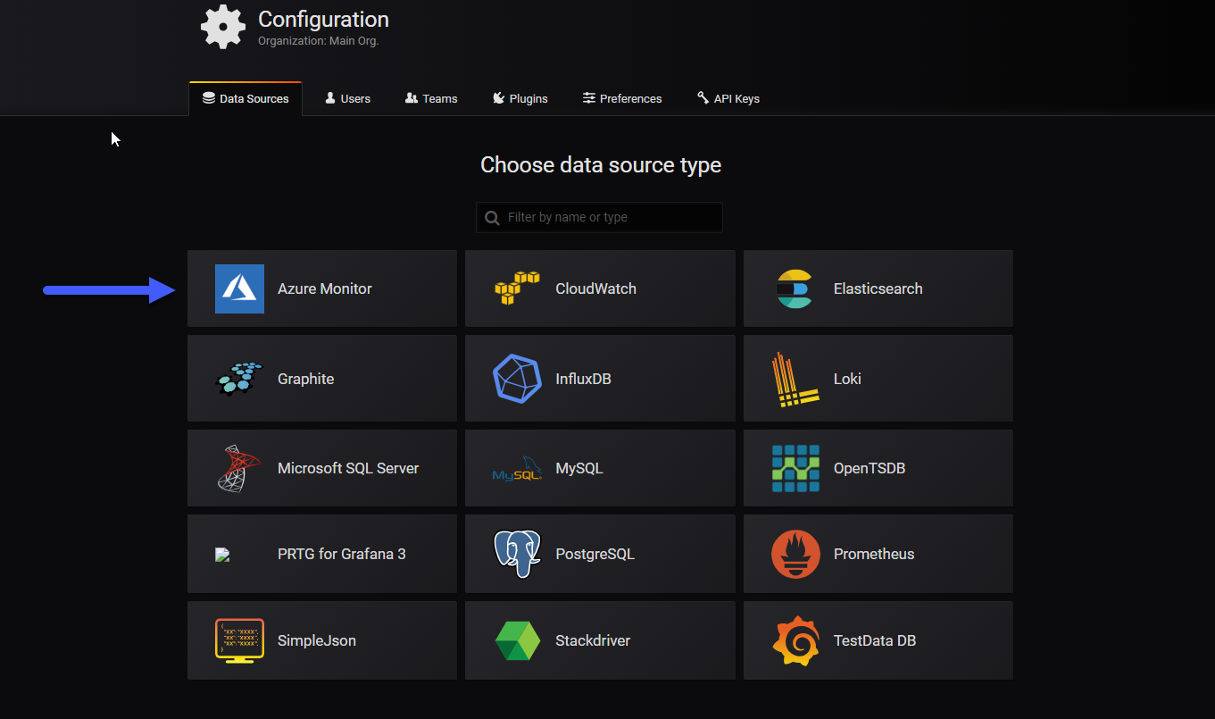The height and width of the screenshot is (719, 1215).
Task: Click the CloudWatch orange cubes icon
Action: 518,288
